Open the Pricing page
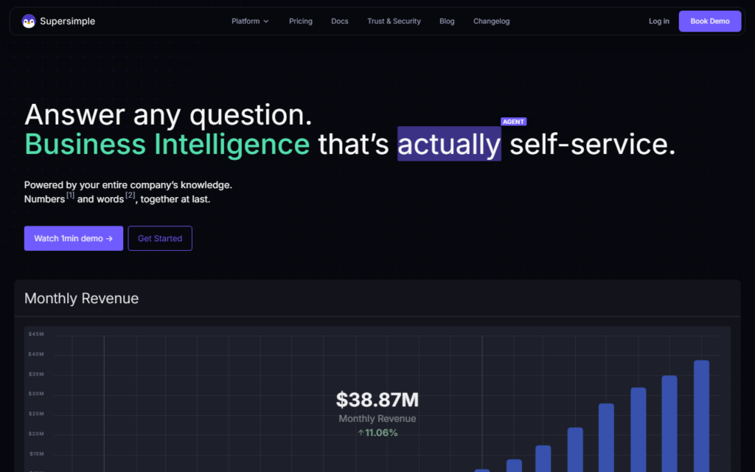 pyautogui.click(x=301, y=21)
